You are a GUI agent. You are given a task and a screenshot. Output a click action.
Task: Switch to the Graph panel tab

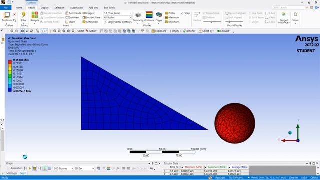point(23,173)
